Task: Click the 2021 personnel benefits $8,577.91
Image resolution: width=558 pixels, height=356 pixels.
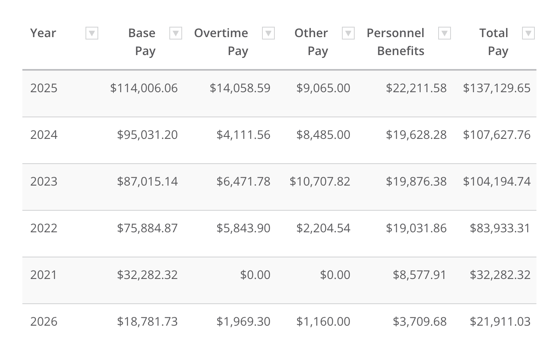Action: coord(419,275)
